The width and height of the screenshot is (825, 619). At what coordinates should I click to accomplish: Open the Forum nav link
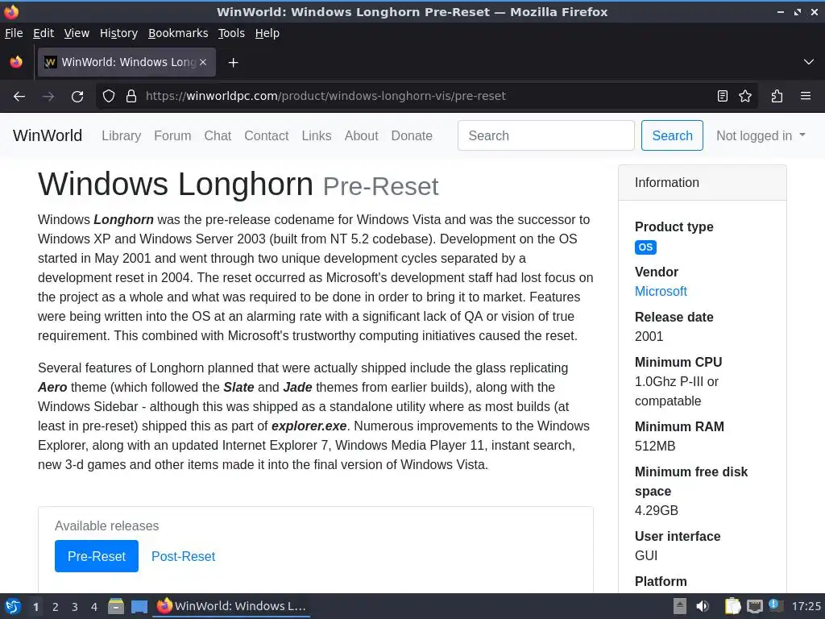(172, 135)
